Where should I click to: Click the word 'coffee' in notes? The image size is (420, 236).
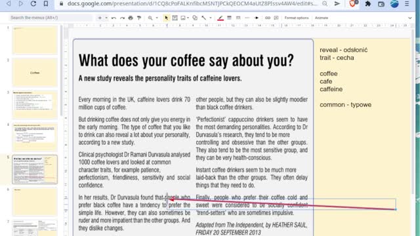(329, 73)
